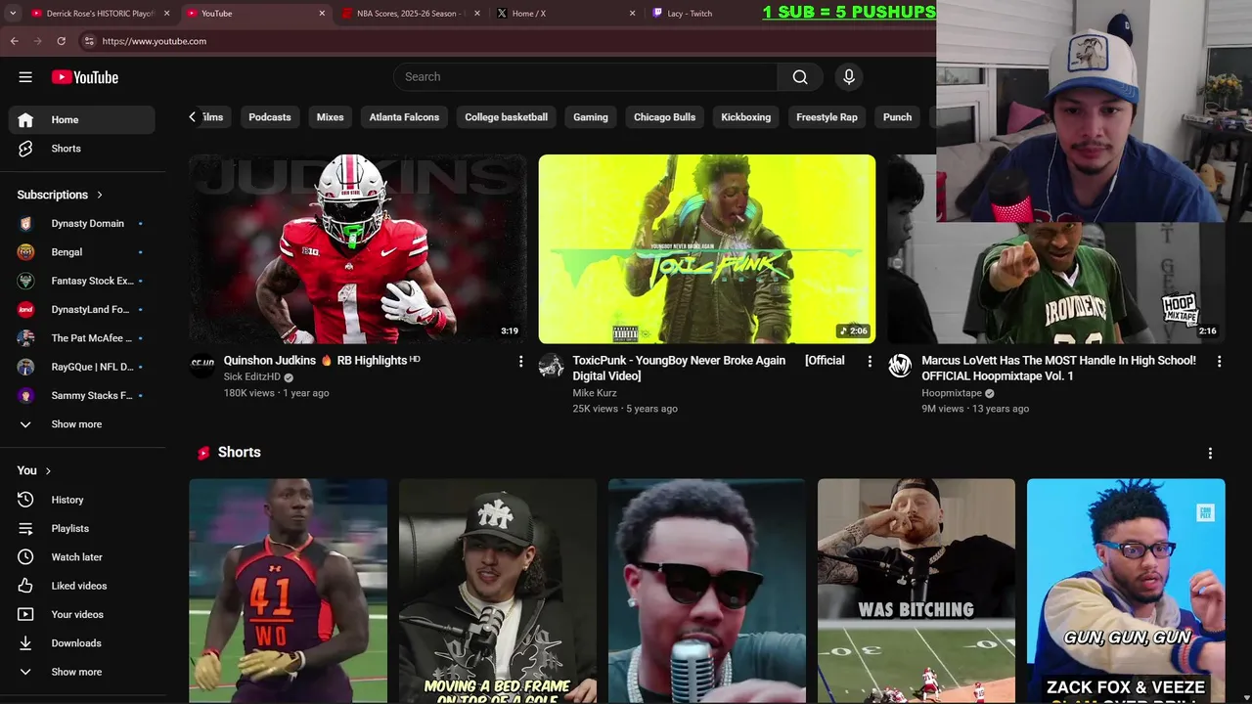The image size is (1252, 704).
Task: Select the Freestyle Rap chip
Action: tap(827, 117)
